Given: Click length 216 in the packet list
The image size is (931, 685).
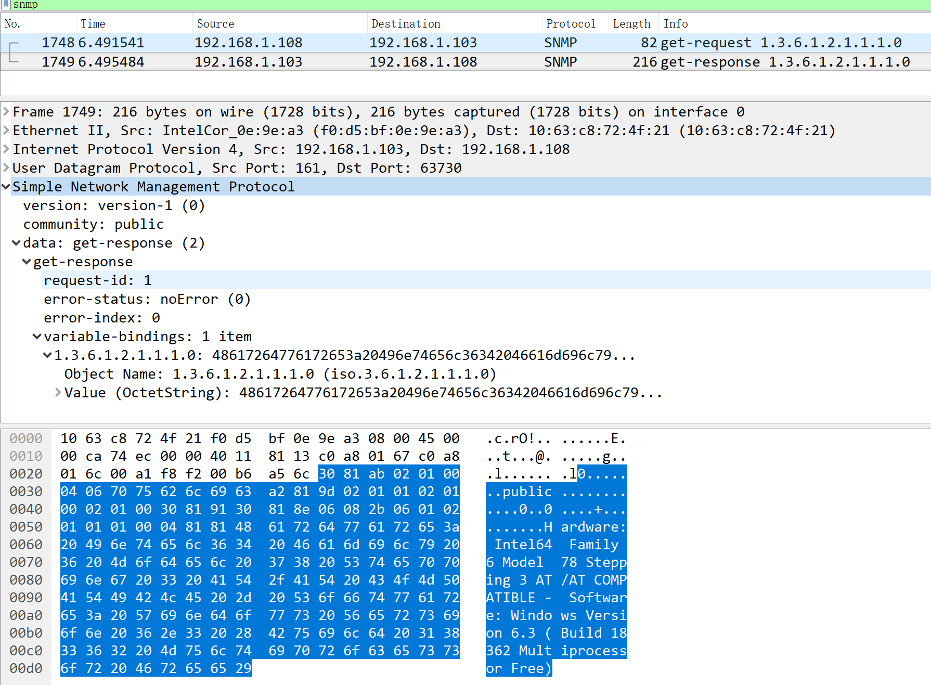Looking at the screenshot, I should pyautogui.click(x=645, y=62).
